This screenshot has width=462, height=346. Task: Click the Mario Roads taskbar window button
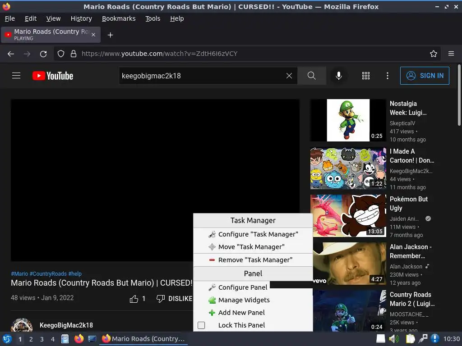143,339
